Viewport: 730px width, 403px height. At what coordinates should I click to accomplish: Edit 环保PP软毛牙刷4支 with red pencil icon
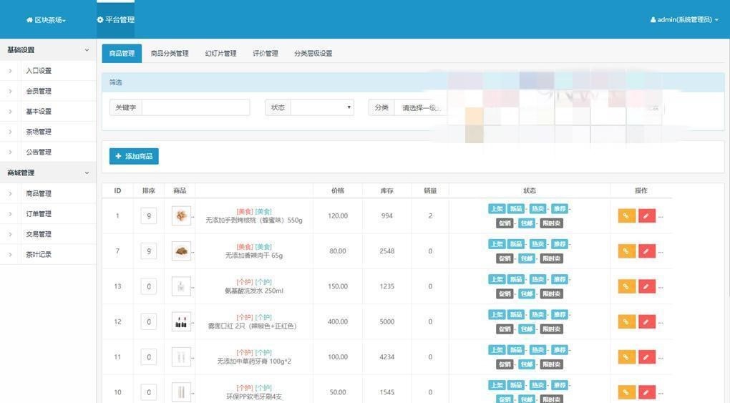tap(647, 392)
